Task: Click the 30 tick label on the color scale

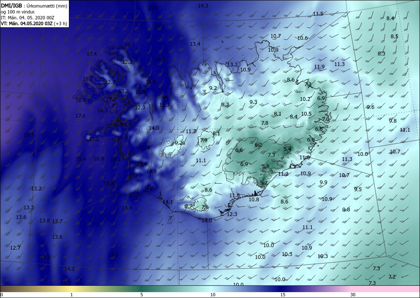Action: coord(353,295)
